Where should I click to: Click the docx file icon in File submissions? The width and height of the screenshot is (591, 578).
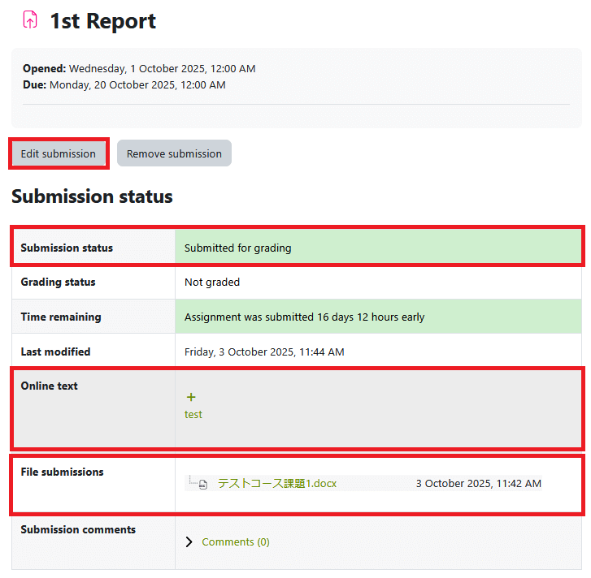[202, 484]
